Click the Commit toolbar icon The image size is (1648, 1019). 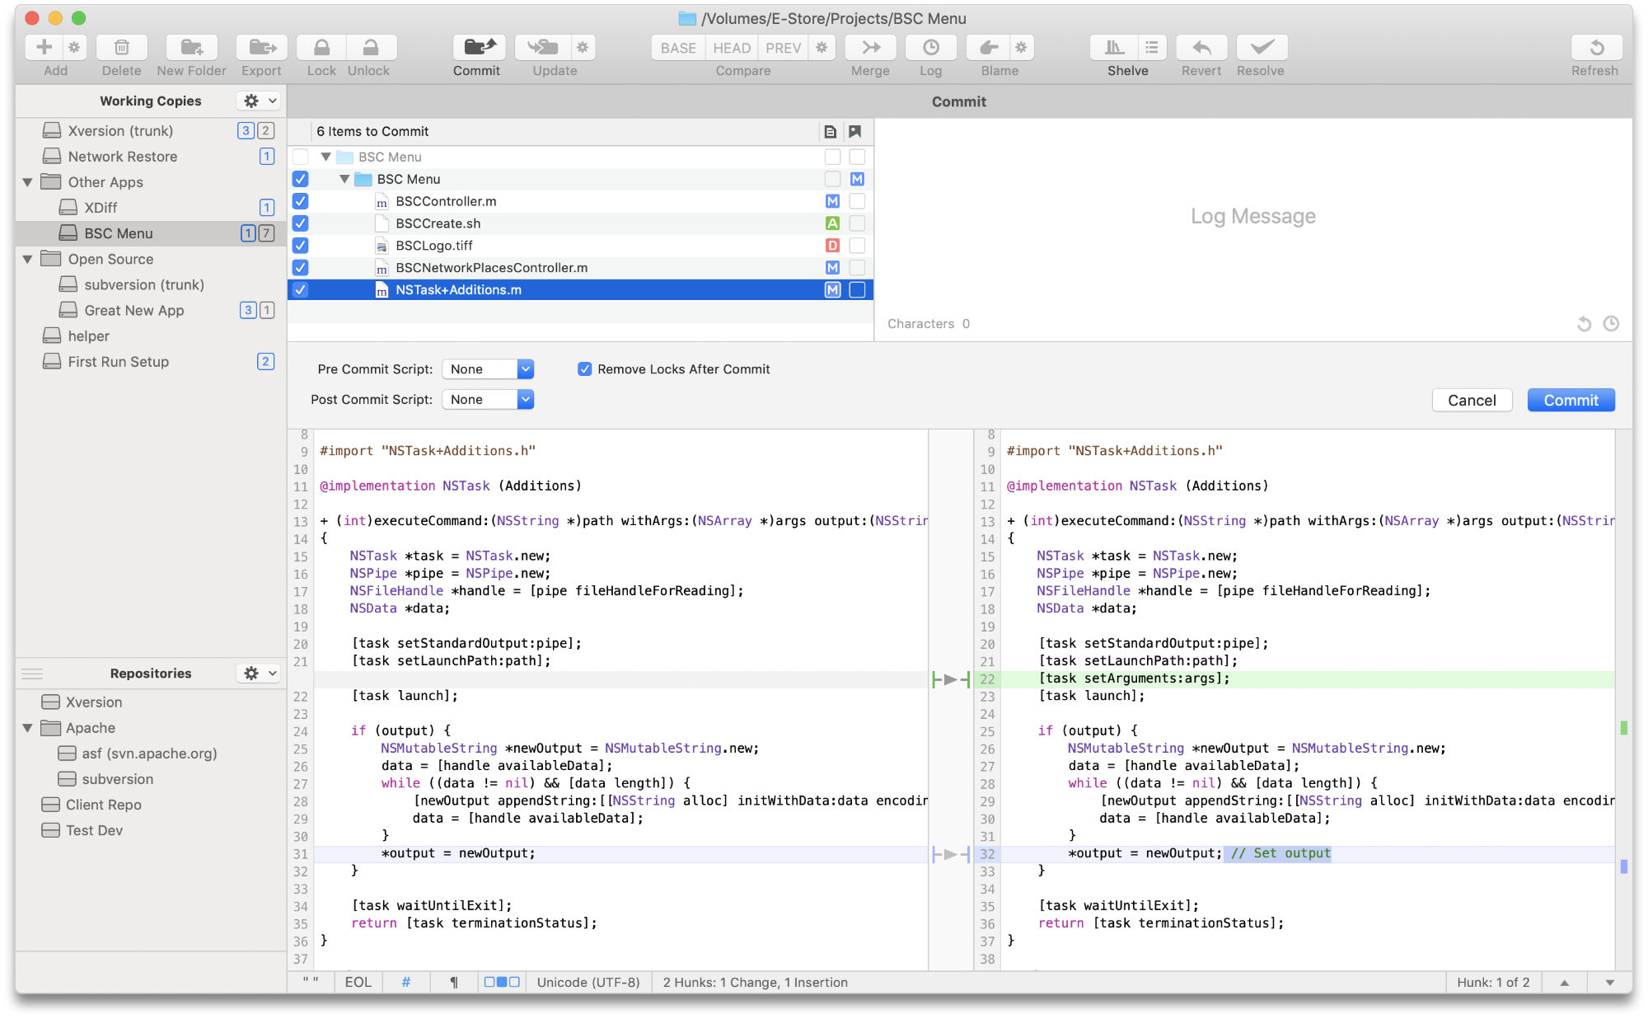479,48
